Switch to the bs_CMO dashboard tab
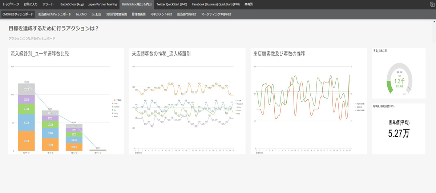Image resolution: width=436 pixels, height=193 pixels. [81, 14]
